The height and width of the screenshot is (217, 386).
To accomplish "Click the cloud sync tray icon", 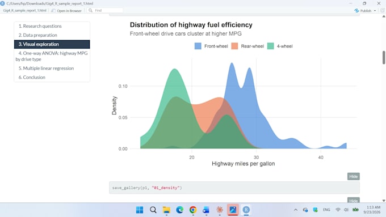I will (305, 210).
